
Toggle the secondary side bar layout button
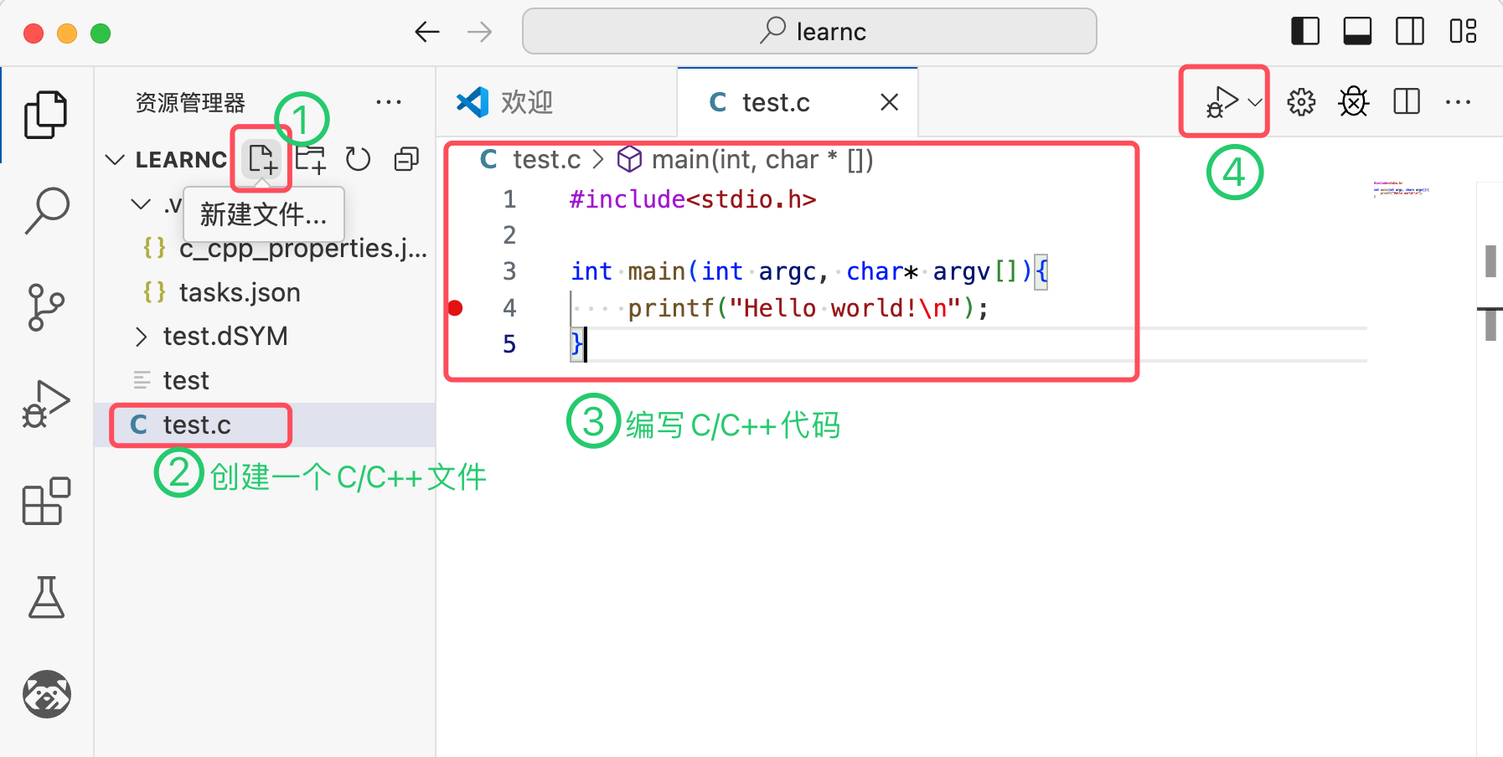click(x=1410, y=32)
